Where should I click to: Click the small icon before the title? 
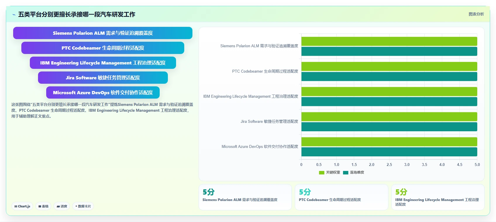pos(14,15)
